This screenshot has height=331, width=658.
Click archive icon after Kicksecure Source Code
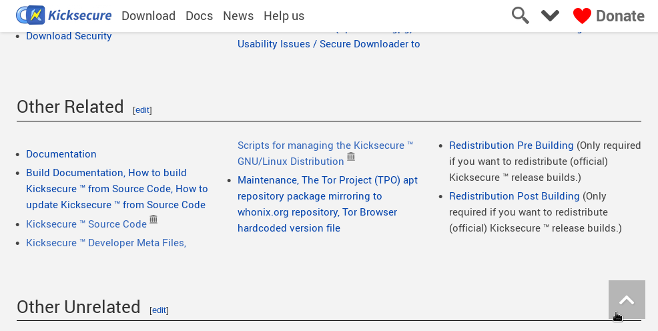pos(153,220)
